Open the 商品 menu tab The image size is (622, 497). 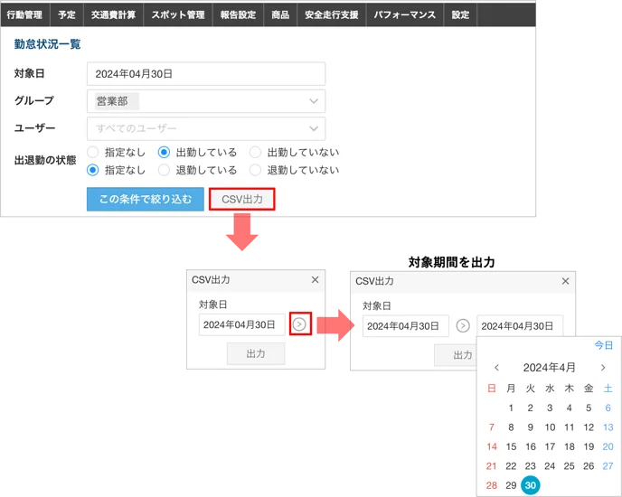(280, 15)
